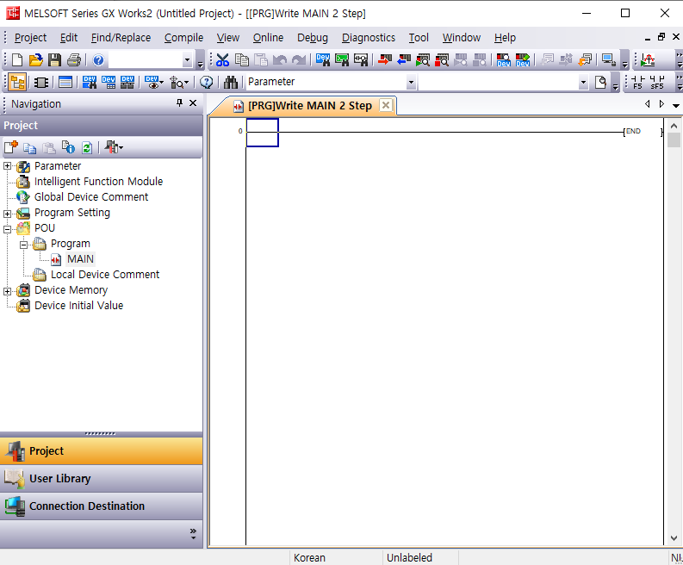Select Device Initial Value tree item

pyautogui.click(x=78, y=306)
